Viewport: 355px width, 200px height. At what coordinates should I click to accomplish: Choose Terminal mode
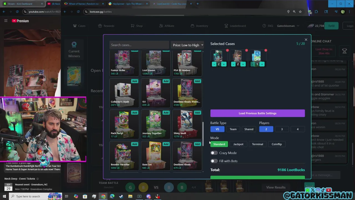257,144
